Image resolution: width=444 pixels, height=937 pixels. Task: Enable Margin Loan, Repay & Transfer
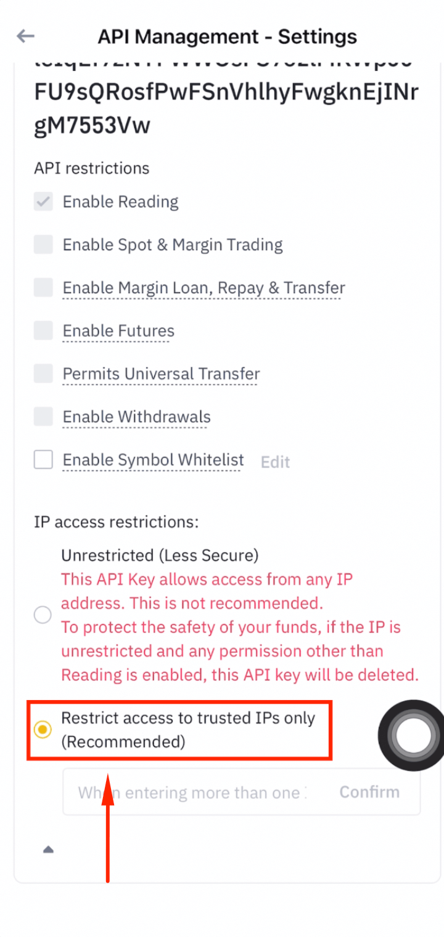click(43, 287)
